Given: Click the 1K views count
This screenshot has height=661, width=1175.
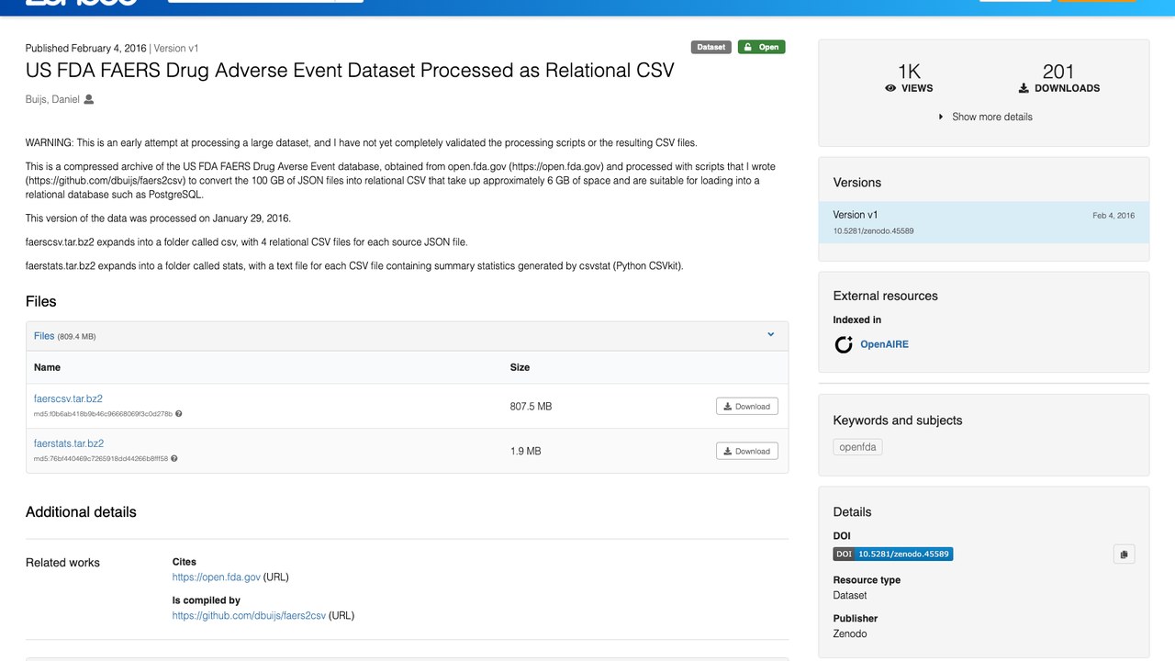Looking at the screenshot, I should tap(909, 72).
